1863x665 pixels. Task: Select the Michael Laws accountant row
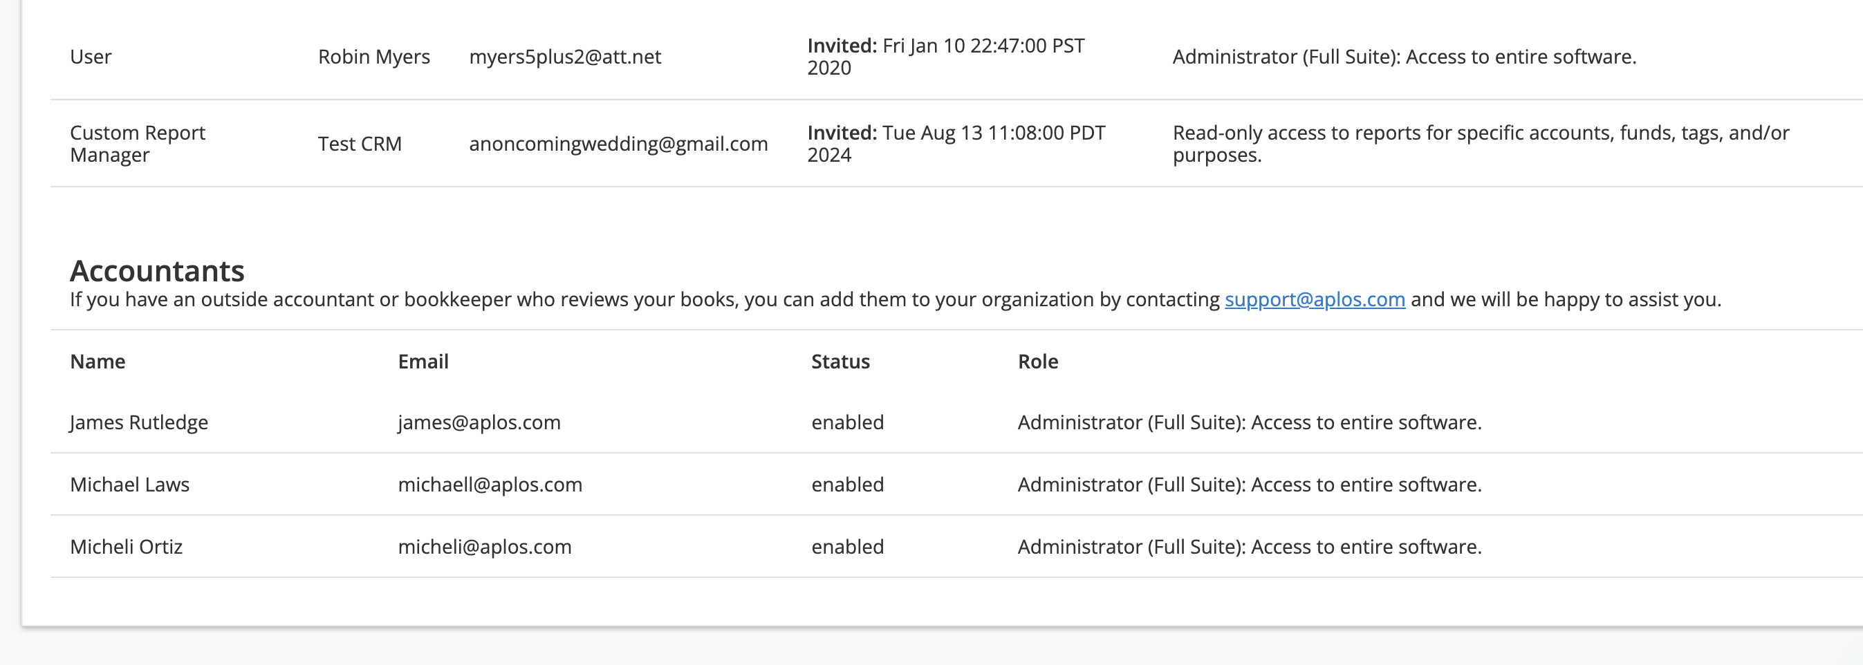129,485
